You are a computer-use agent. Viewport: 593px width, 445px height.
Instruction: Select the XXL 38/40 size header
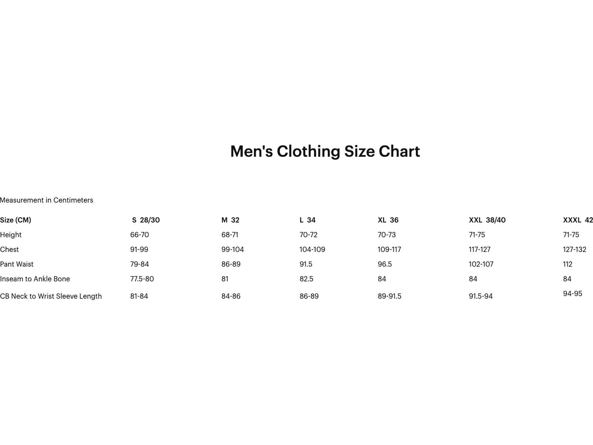[487, 220]
